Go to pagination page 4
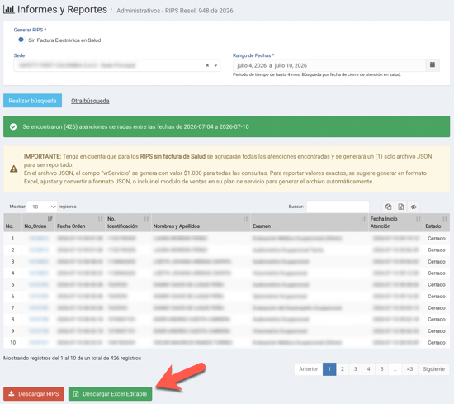454x404 pixels. click(369, 369)
